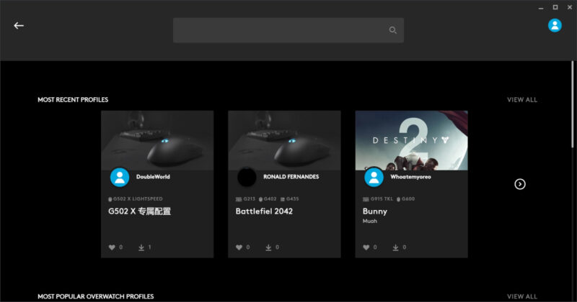Image resolution: width=577 pixels, height=302 pixels.
Task: View all Most Recent Profiles
Action: click(x=521, y=99)
